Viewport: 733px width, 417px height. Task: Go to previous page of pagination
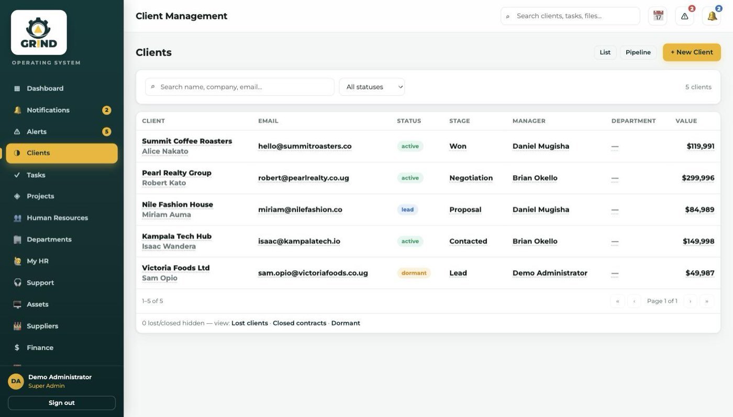click(x=634, y=301)
